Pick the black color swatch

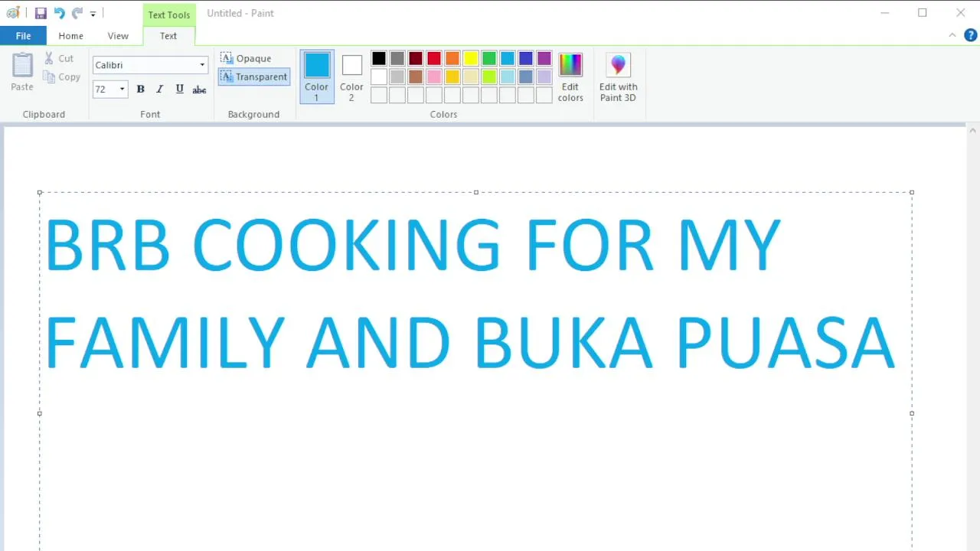379,58
